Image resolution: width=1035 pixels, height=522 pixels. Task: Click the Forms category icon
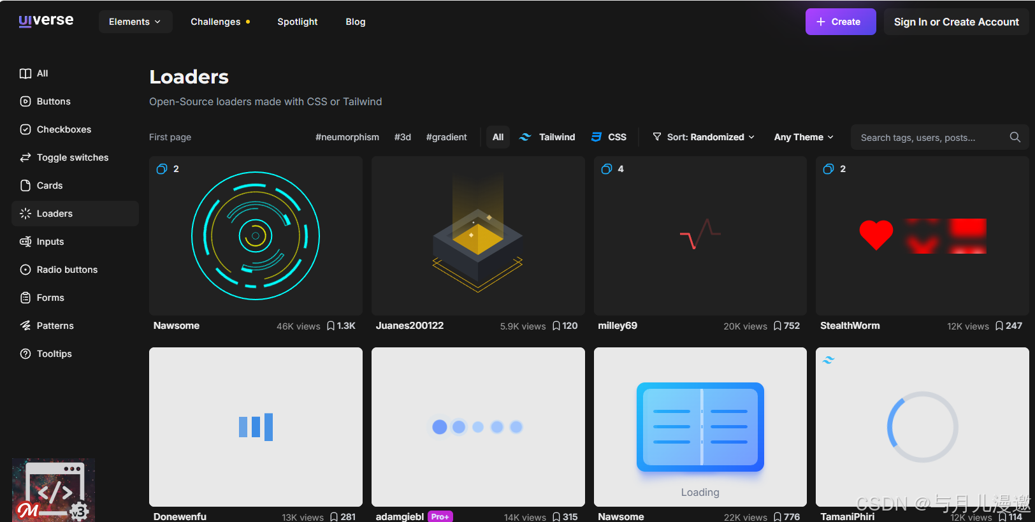(25, 298)
